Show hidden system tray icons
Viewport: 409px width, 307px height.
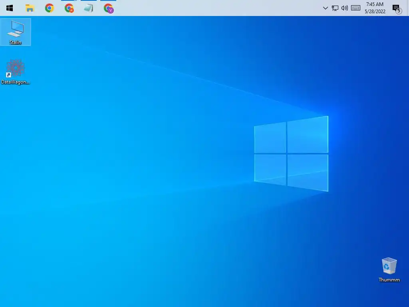tap(325, 8)
